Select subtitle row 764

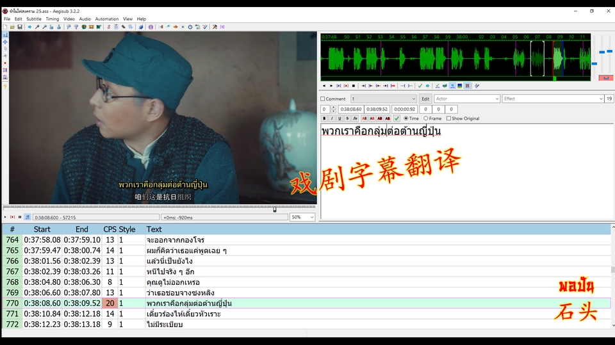pyautogui.click(x=306, y=239)
